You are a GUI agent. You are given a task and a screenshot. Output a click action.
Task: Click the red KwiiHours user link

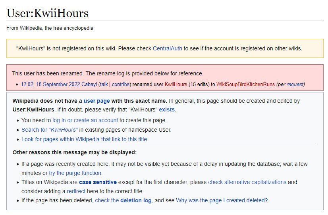(176, 84)
